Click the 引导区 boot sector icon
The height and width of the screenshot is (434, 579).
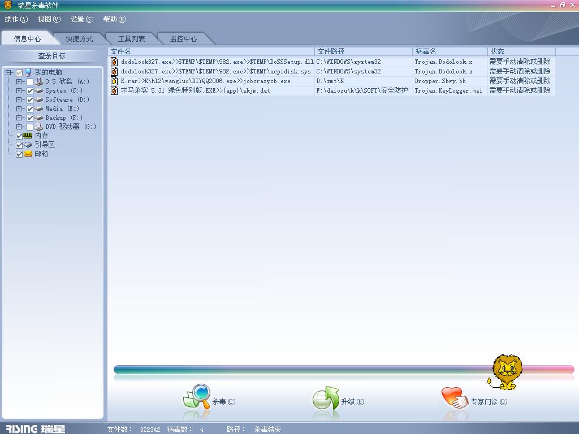click(x=28, y=145)
